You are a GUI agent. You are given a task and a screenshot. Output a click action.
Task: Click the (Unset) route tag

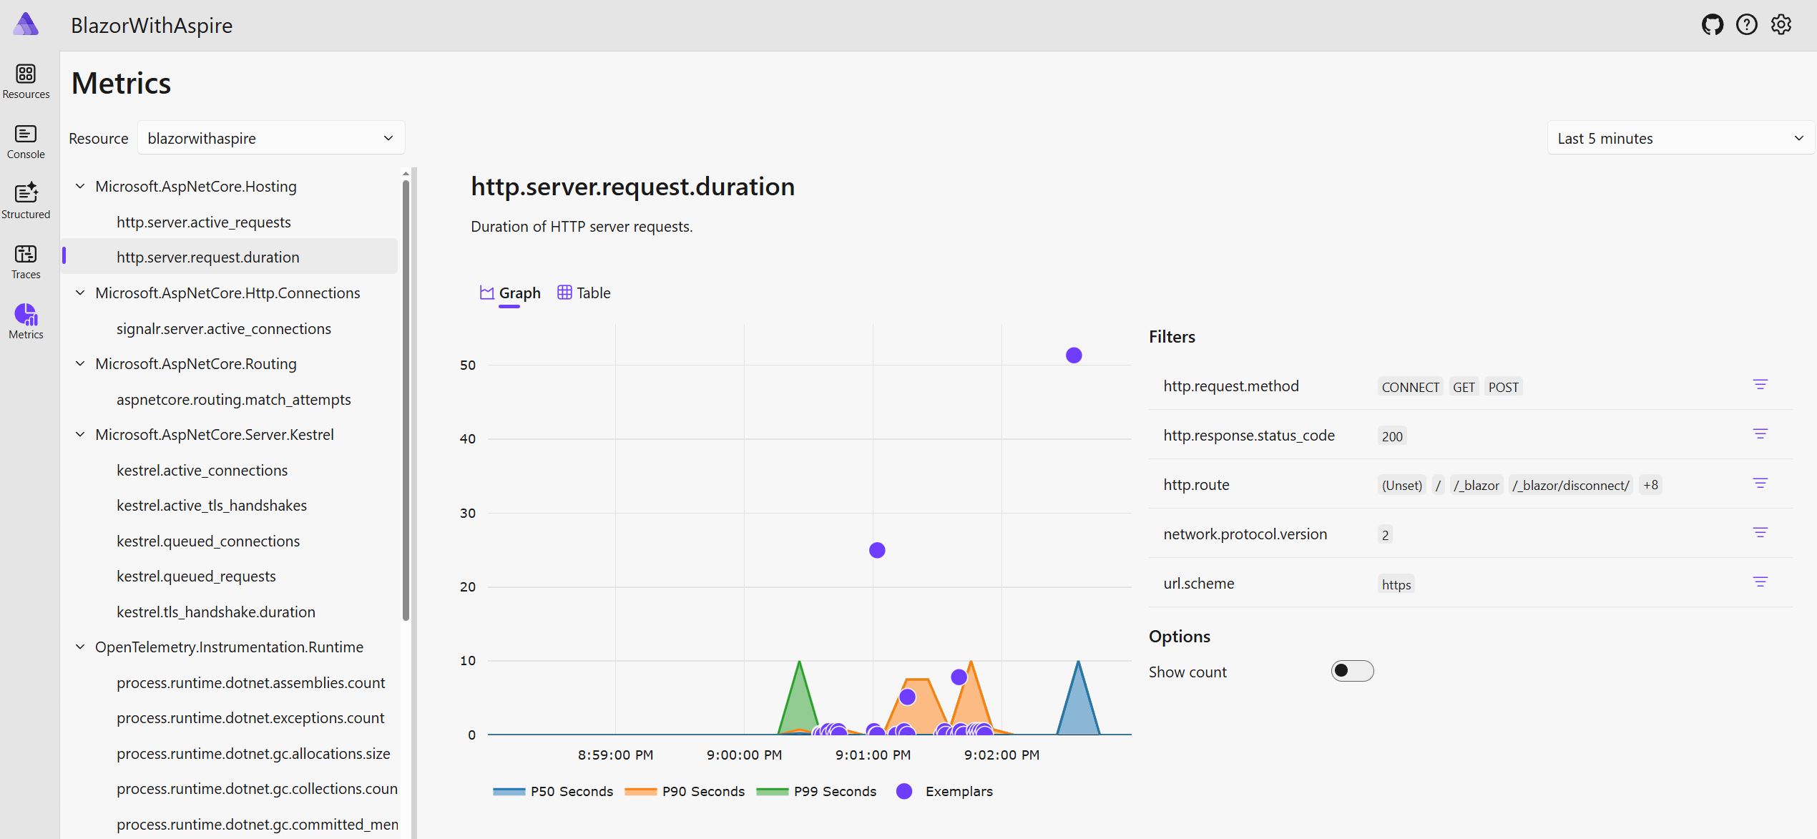tap(1402, 485)
